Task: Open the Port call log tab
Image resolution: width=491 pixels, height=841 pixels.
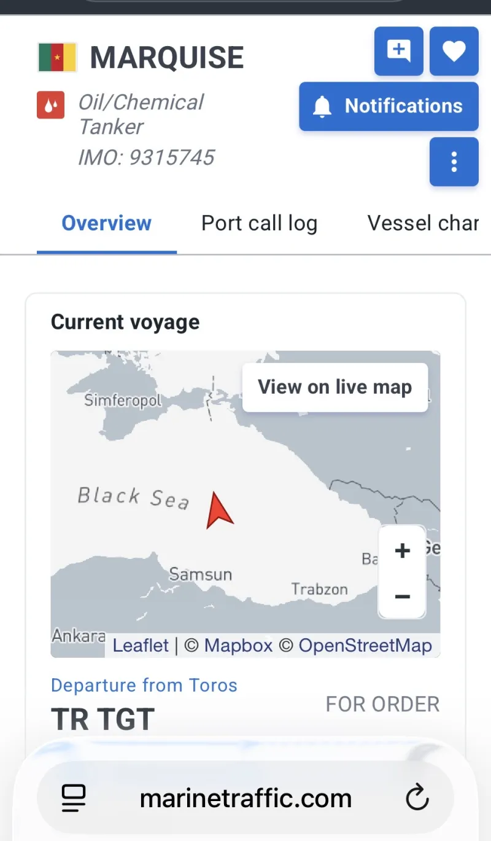Action: point(259,223)
